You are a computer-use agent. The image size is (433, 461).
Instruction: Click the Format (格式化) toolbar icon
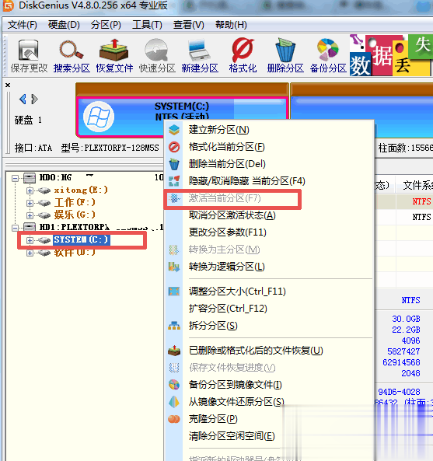point(243,56)
